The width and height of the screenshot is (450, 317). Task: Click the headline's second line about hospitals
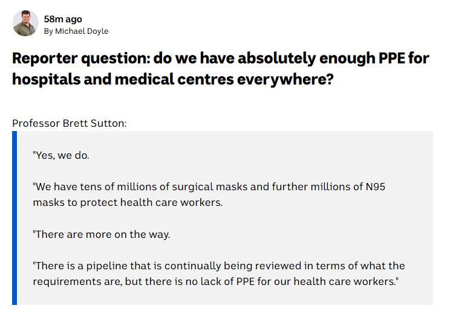click(172, 80)
